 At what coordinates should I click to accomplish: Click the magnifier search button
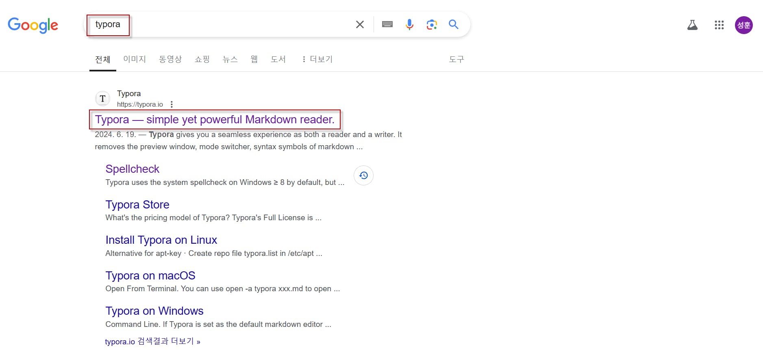coord(454,24)
